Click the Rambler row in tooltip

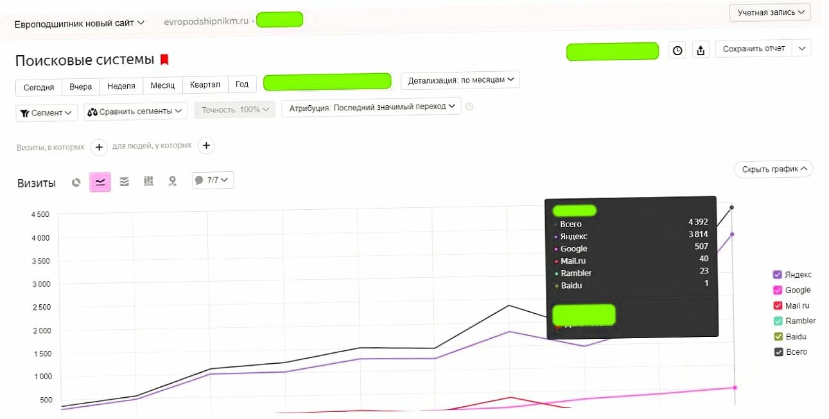click(631, 273)
